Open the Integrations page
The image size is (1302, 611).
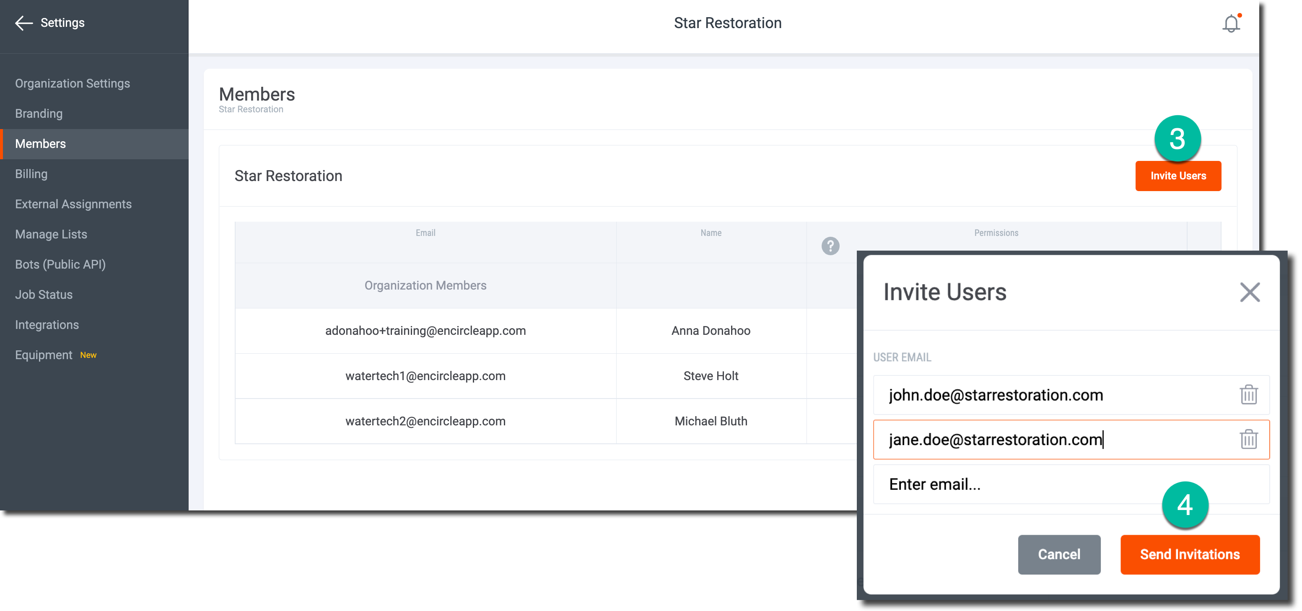coord(47,325)
